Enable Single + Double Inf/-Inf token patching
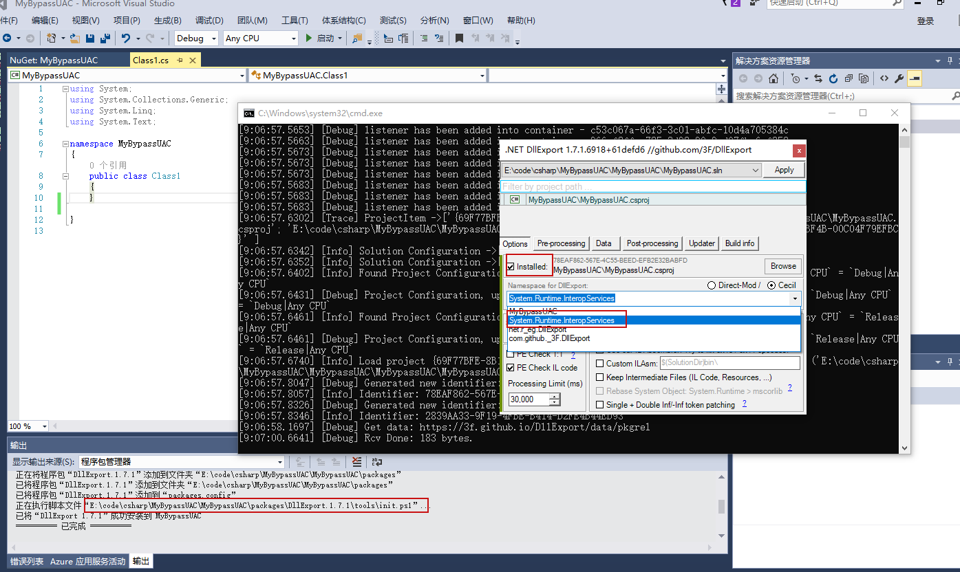960x572 pixels. click(x=600, y=404)
